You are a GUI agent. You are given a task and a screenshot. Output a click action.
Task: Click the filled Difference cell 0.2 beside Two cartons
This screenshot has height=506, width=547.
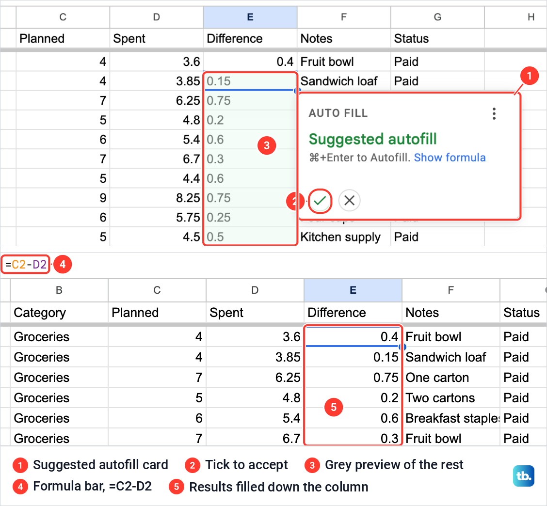click(353, 398)
